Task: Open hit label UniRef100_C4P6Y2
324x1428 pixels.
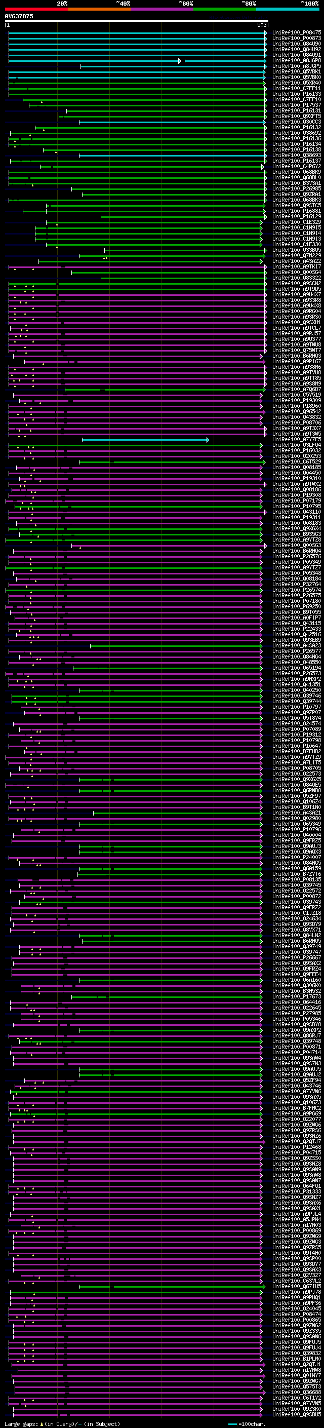Action: 297,166
